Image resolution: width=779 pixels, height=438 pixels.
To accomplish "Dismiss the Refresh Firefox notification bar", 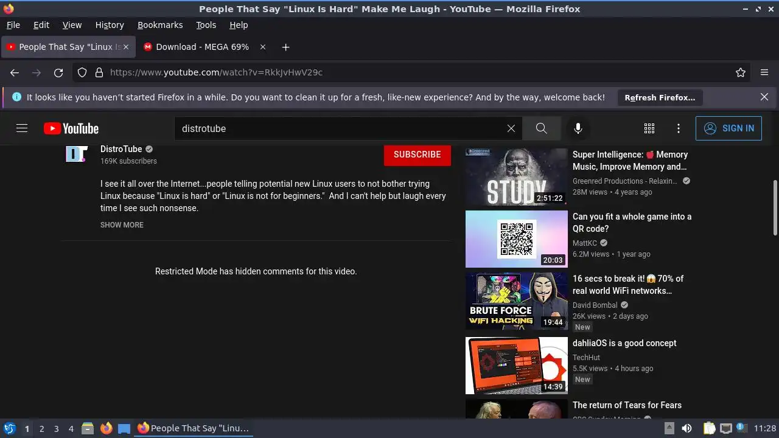I will (x=764, y=97).
